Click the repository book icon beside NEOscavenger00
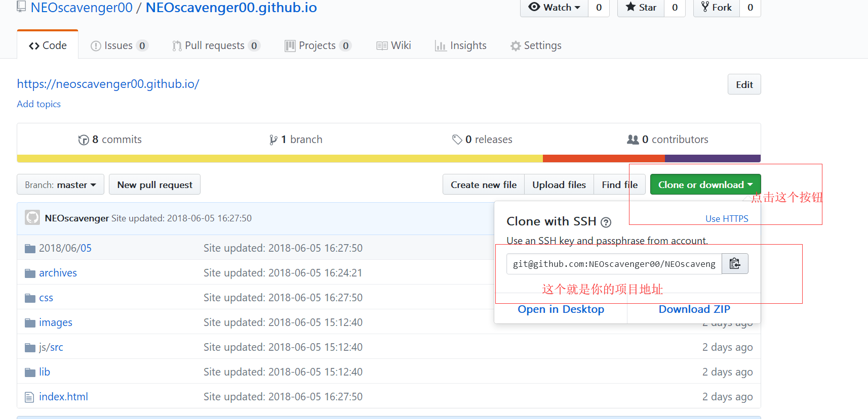The width and height of the screenshot is (868, 419). (21, 7)
